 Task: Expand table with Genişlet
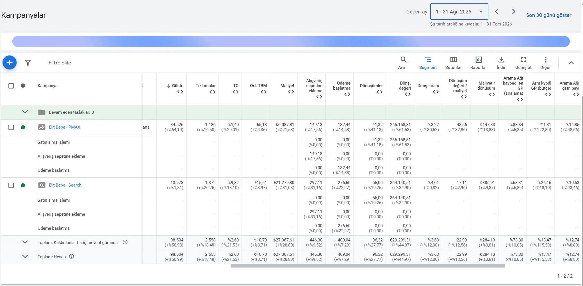523,63
